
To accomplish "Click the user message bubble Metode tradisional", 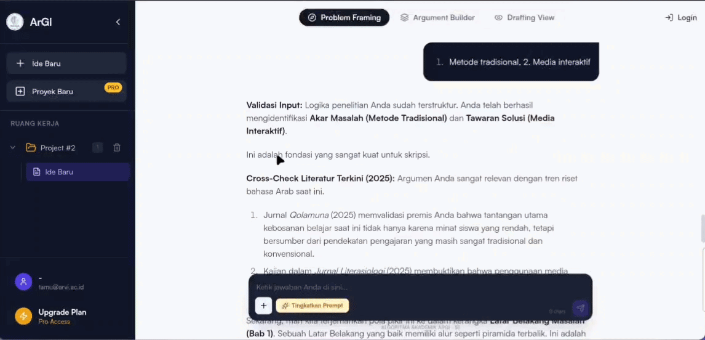I will tap(511, 62).
